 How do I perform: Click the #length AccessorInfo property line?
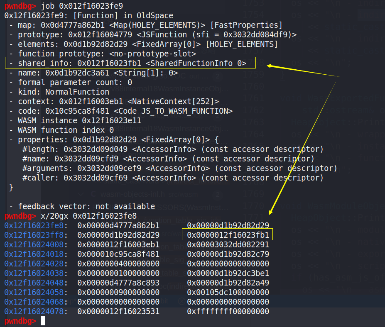tap(173, 149)
